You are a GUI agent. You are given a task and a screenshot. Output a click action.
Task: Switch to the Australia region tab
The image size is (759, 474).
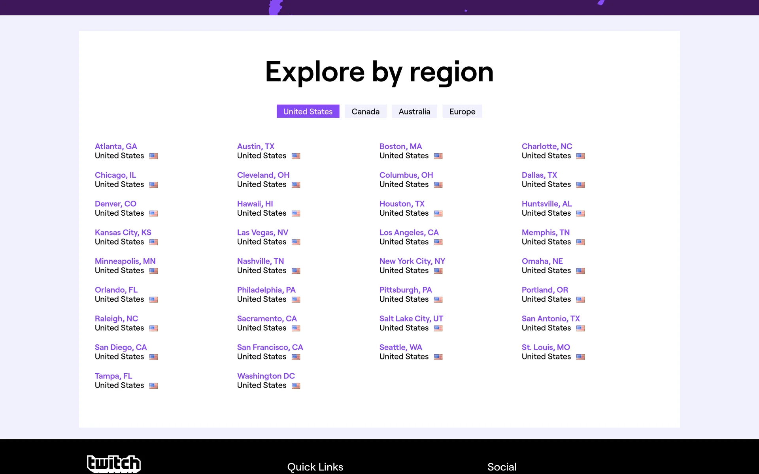[x=414, y=111]
